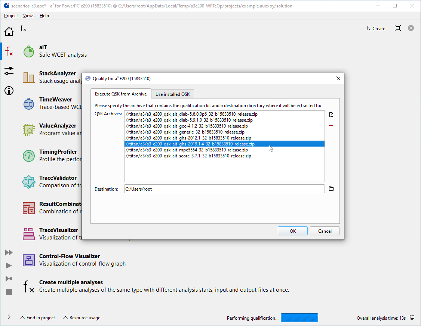The width and height of the screenshot is (421, 326).
Task: Click the status bar monitor icon
Action: click(412, 318)
